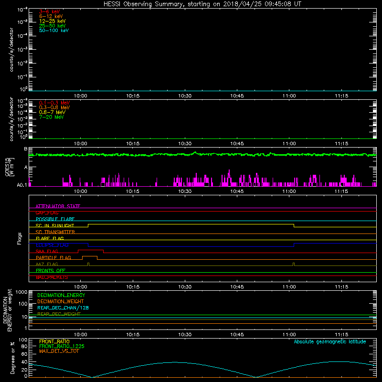Select the 'PARTICLE_FLAG' label
The width and height of the screenshot is (382, 382).
point(53,258)
